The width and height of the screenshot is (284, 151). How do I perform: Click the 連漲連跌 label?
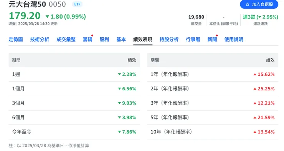[x=261, y=24]
